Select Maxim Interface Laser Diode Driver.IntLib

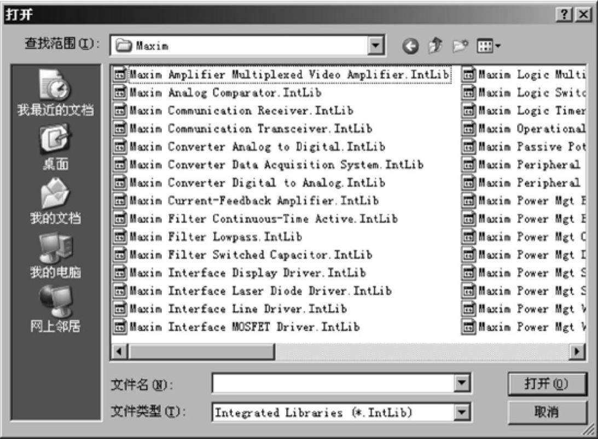pyautogui.click(x=253, y=291)
